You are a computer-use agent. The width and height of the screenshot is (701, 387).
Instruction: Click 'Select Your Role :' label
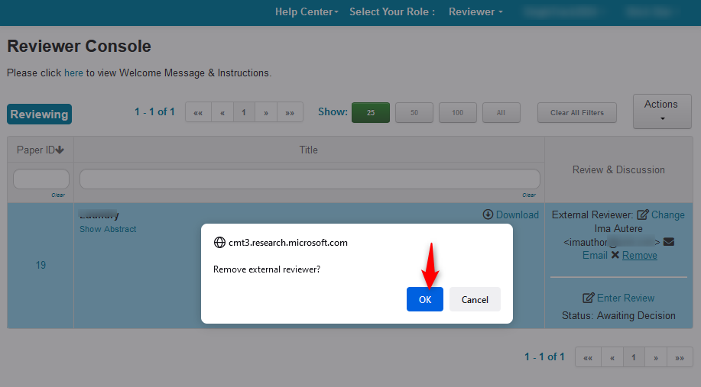click(392, 12)
